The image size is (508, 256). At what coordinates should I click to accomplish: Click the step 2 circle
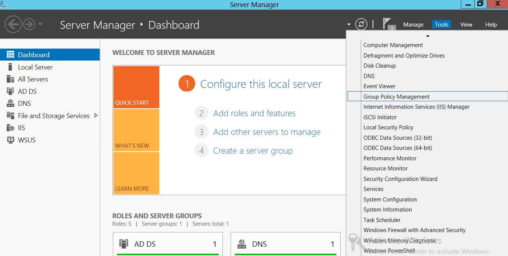[x=201, y=113]
